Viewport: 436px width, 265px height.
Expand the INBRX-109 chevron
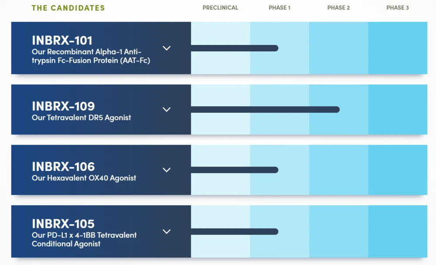[x=167, y=109]
